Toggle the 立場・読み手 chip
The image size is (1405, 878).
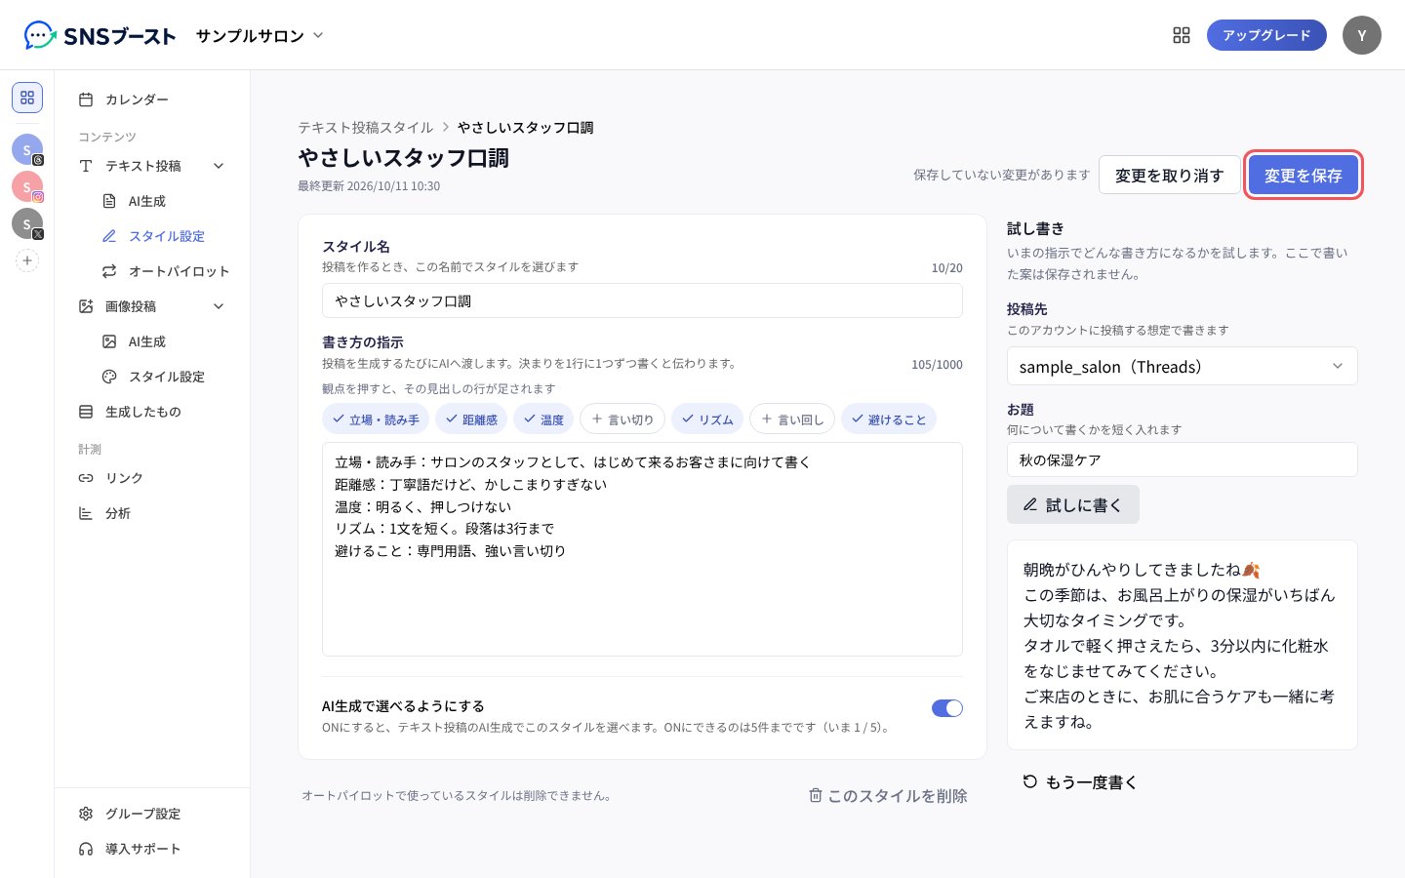(376, 419)
